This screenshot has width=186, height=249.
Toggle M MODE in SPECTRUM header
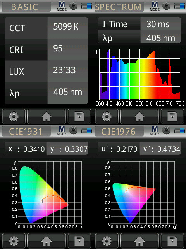click(x=155, y=6)
